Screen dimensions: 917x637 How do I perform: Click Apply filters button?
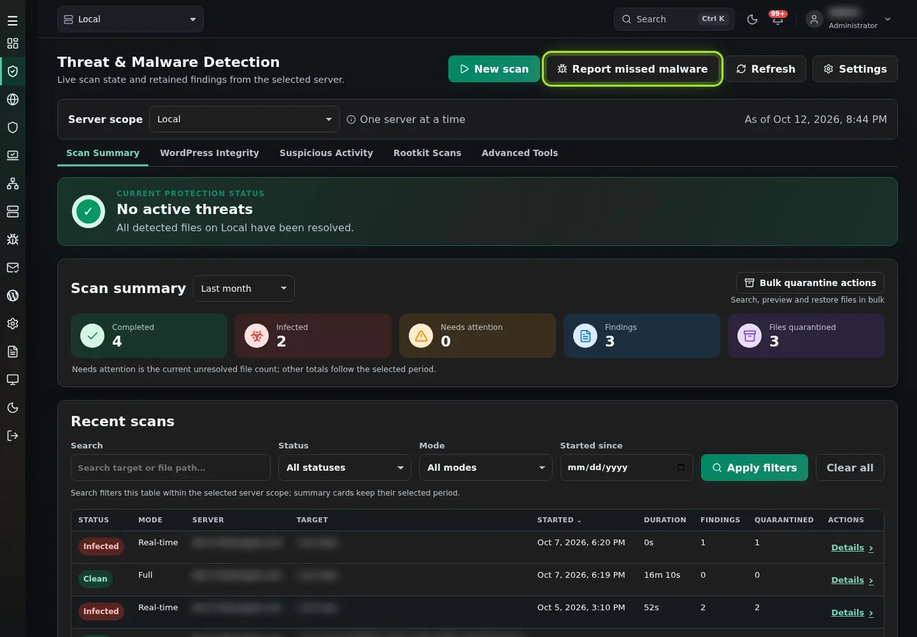click(x=755, y=468)
